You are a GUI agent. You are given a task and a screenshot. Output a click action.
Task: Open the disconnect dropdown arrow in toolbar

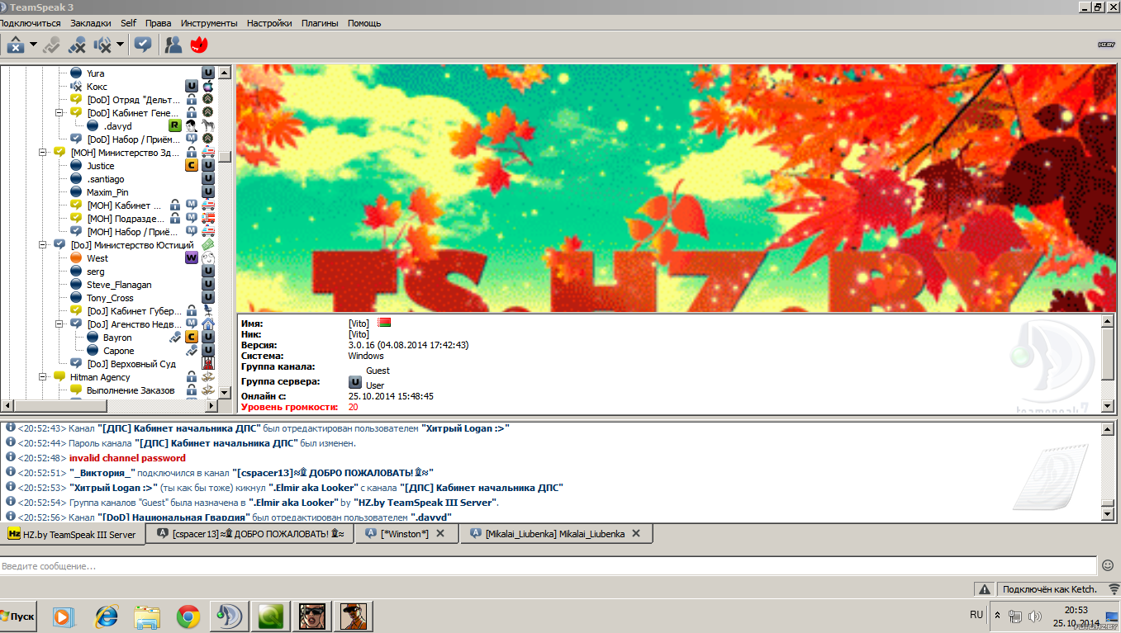point(34,45)
